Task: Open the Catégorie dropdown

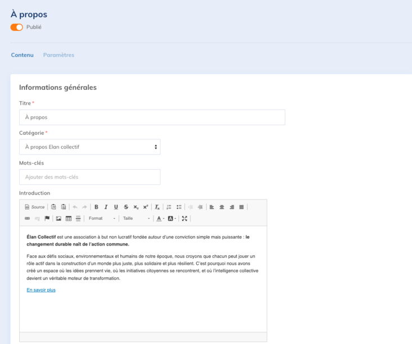Action: click(90, 147)
